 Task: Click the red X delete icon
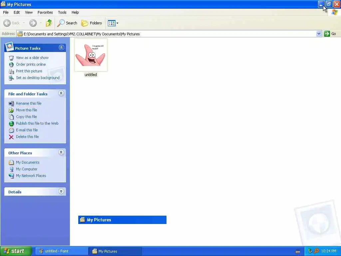pyautogui.click(x=11, y=137)
